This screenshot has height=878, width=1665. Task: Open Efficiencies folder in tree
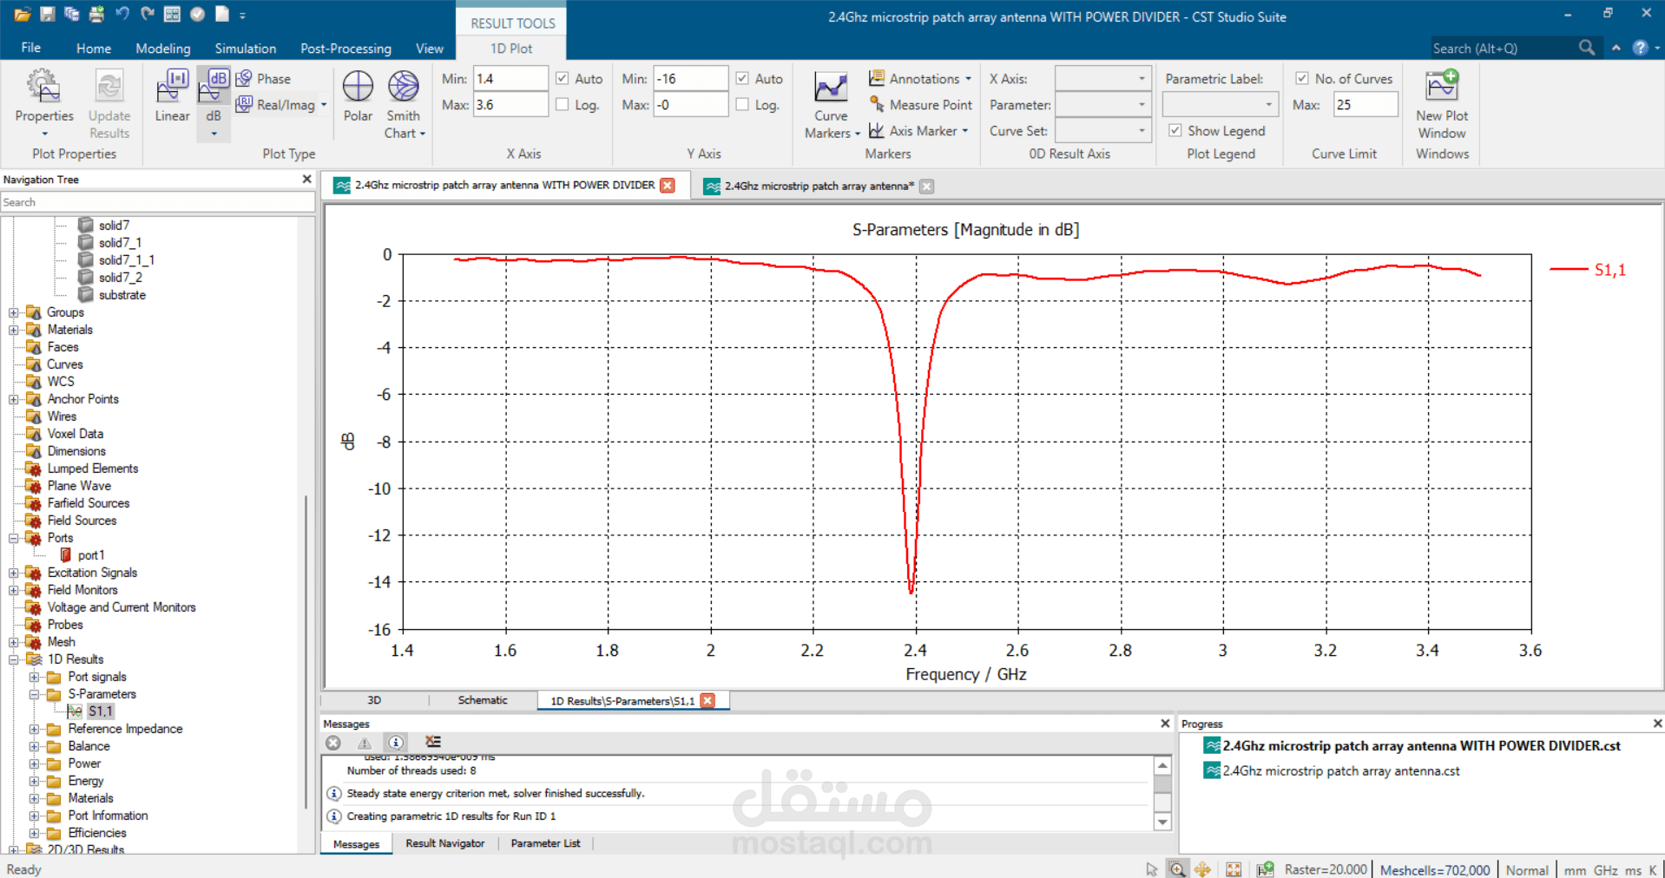97,833
